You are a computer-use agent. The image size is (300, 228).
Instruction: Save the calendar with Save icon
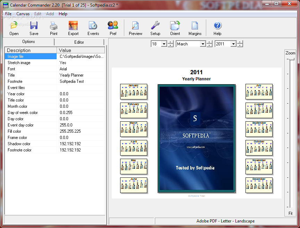(x=34, y=28)
